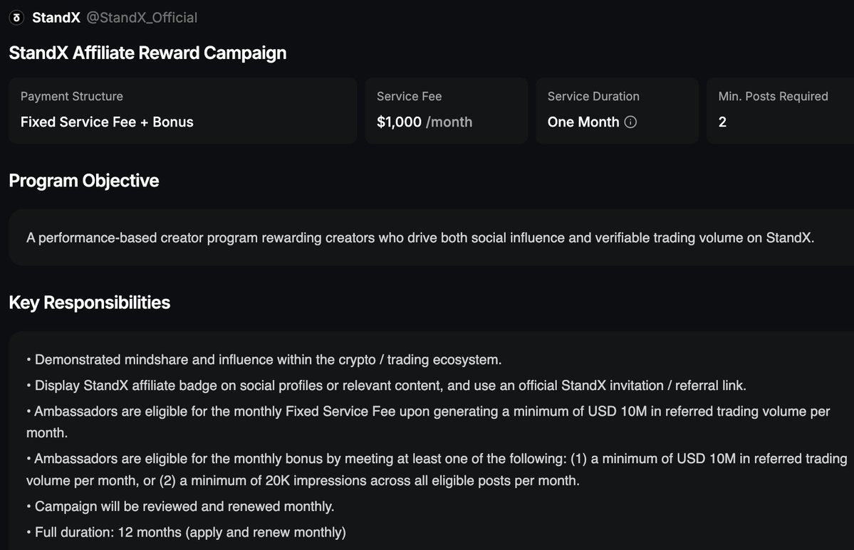Click the Demonstrated mindshare bullet point
854x550 pixels.
(x=268, y=360)
